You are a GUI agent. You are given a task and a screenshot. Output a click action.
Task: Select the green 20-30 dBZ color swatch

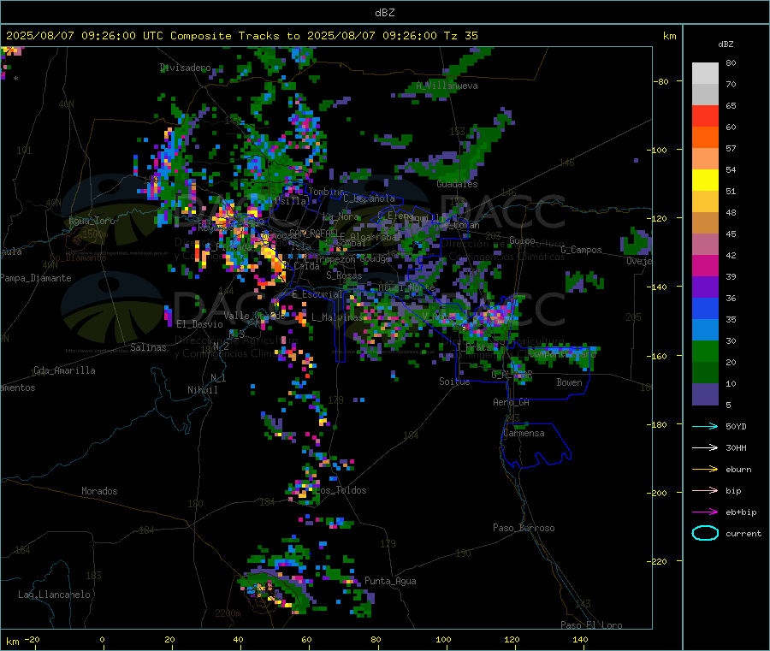[705, 352]
